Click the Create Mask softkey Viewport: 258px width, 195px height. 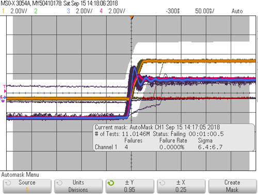[233, 186]
